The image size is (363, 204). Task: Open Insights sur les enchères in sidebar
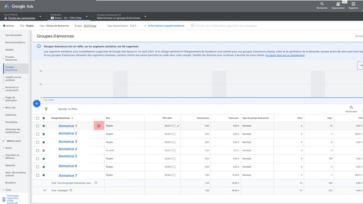coord(13,79)
